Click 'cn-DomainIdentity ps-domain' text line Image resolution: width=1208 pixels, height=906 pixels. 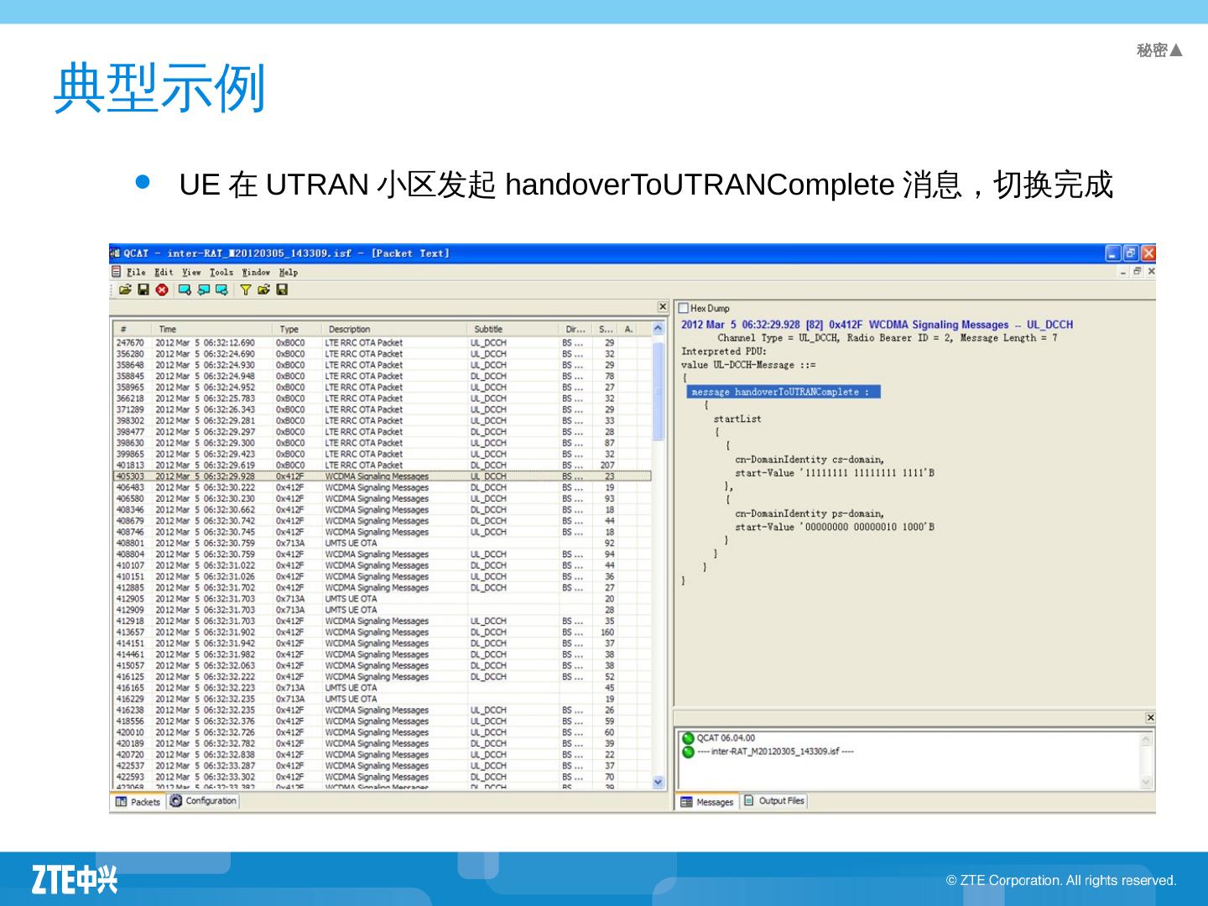click(810, 513)
